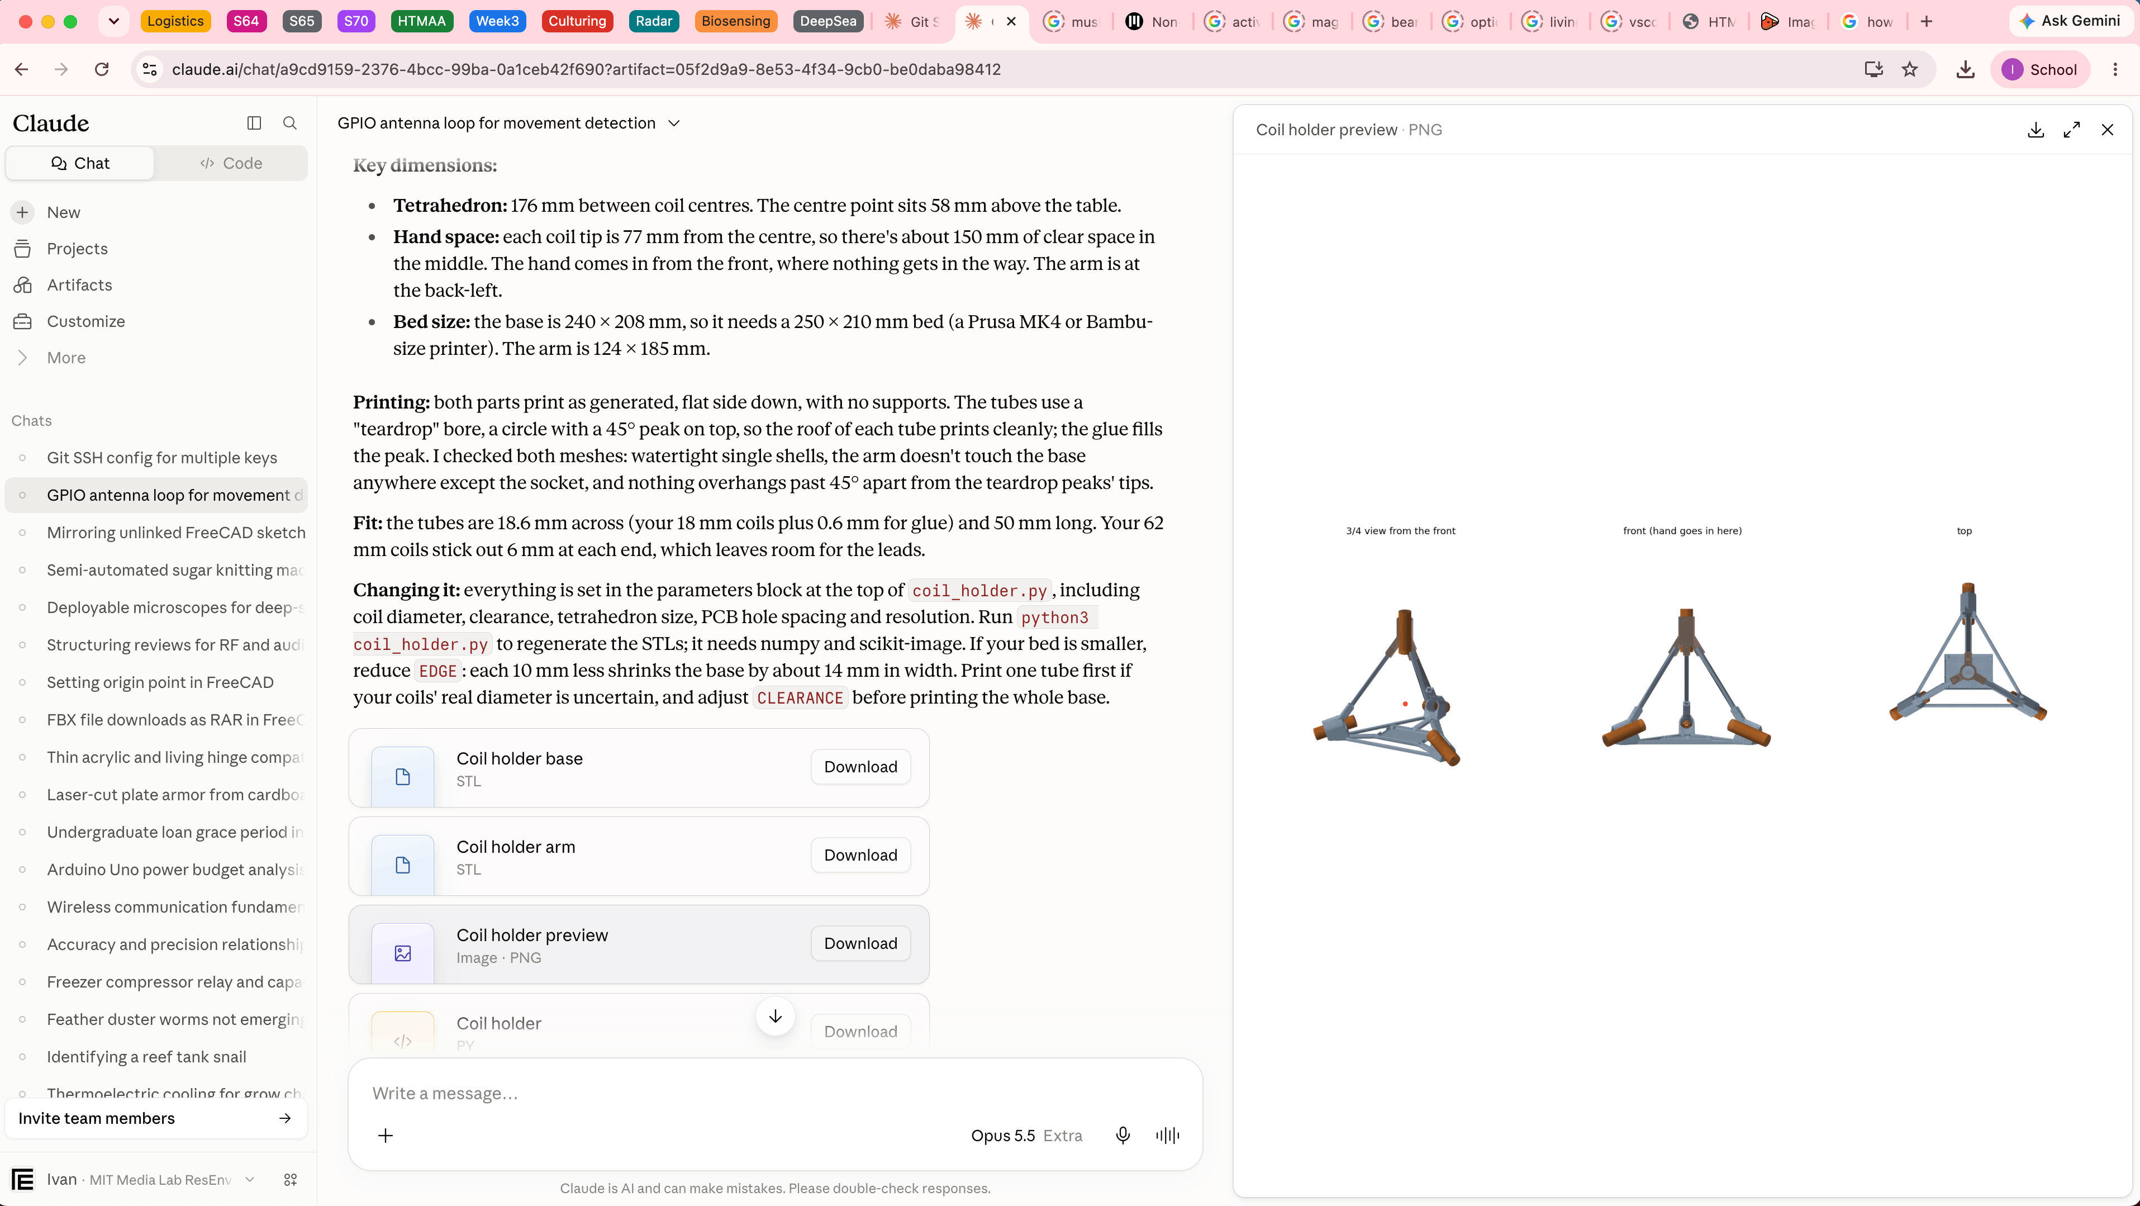
Task: Reload the current page
Action: tap(101, 69)
